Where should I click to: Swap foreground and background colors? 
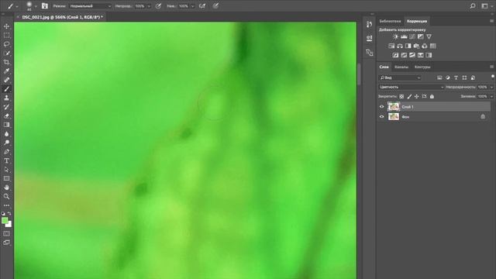9,214
